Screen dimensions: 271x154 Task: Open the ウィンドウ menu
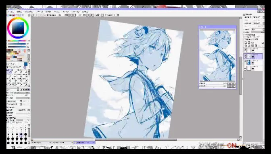tap(75, 12)
